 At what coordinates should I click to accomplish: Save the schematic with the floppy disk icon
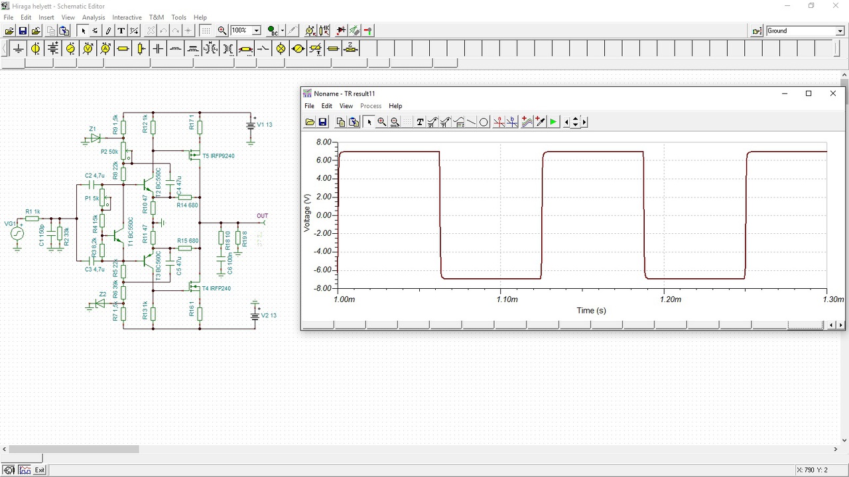[23, 30]
